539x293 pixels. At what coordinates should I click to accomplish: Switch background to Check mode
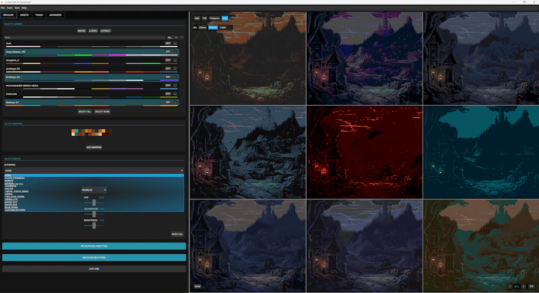[203, 28]
